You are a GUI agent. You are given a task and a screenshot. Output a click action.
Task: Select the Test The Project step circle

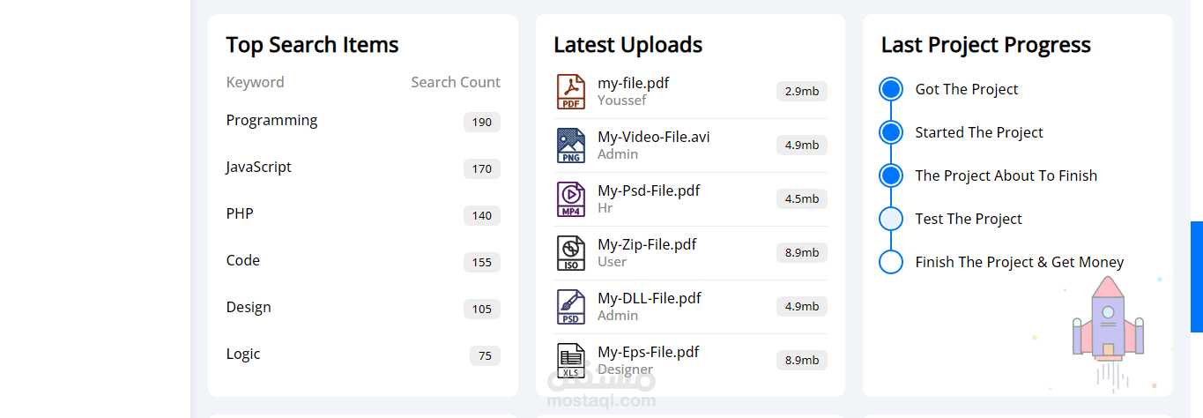point(891,219)
